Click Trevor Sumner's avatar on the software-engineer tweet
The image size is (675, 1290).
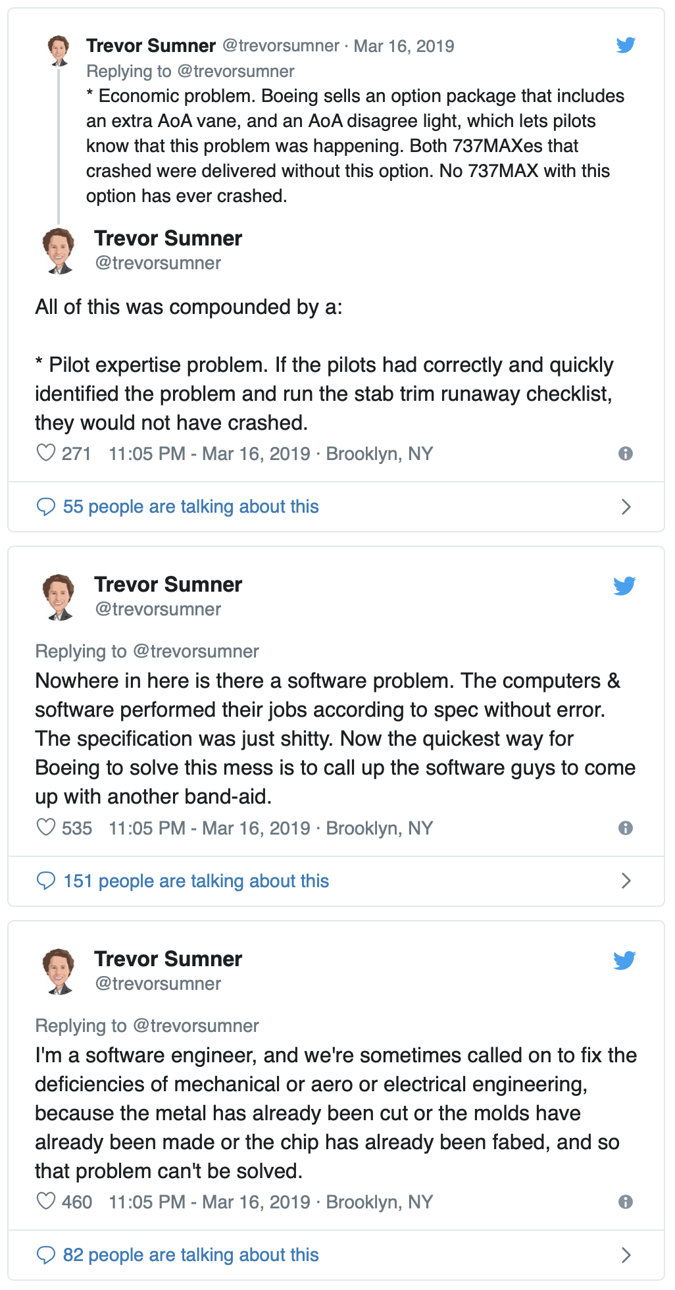[x=59, y=971]
